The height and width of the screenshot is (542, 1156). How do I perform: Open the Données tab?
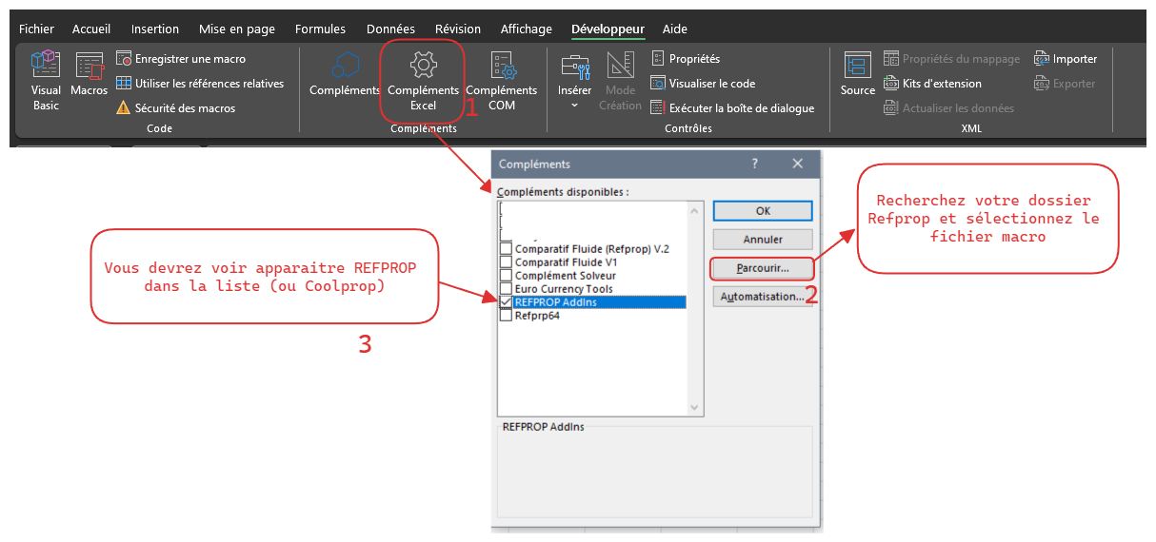tap(391, 29)
